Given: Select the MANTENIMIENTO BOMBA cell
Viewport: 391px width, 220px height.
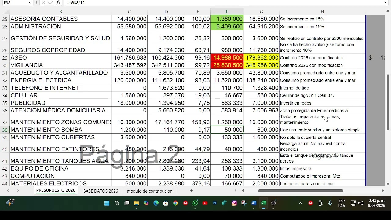Looking at the screenshot, I should (x=60, y=130).
